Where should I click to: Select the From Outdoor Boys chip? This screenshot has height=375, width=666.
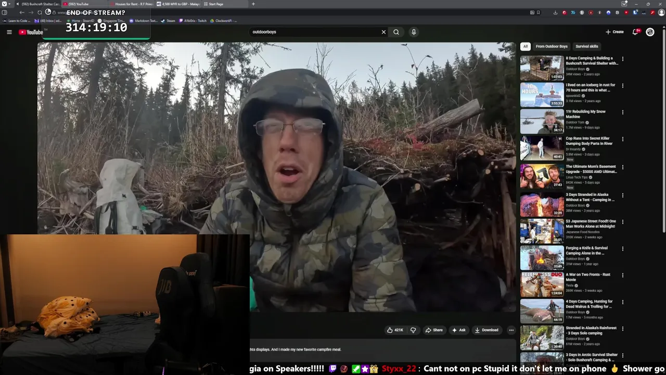[552, 46]
